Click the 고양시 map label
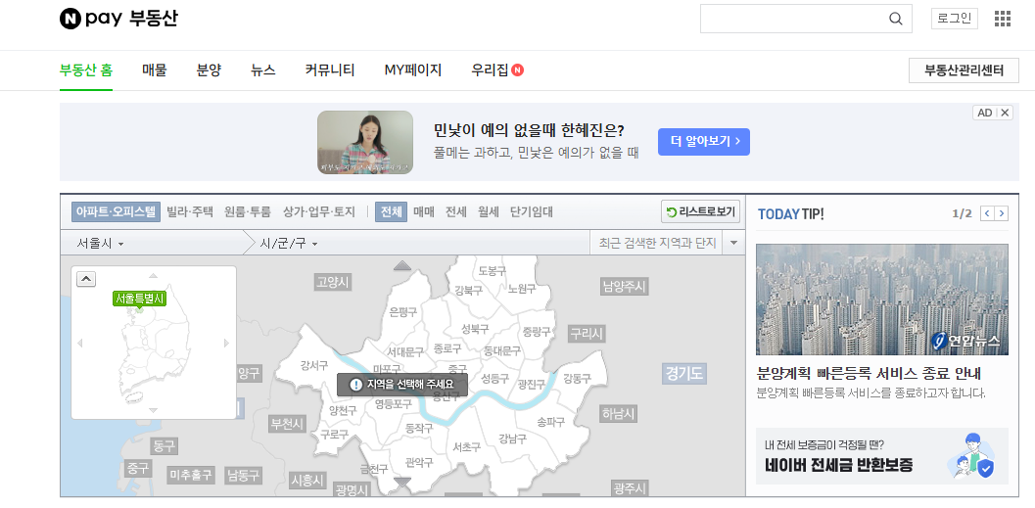Viewport: 1035px width, 508px height. [333, 282]
